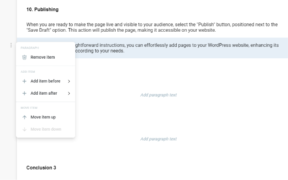Viewport: 288px width, 180px height.
Task: Click the second Add paragraph text placeholder
Action: pos(159,139)
